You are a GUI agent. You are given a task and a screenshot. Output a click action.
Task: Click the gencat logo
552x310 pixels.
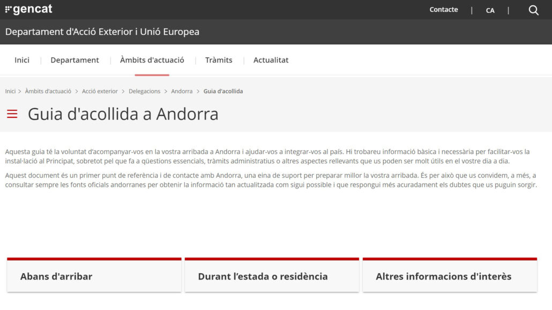click(29, 10)
